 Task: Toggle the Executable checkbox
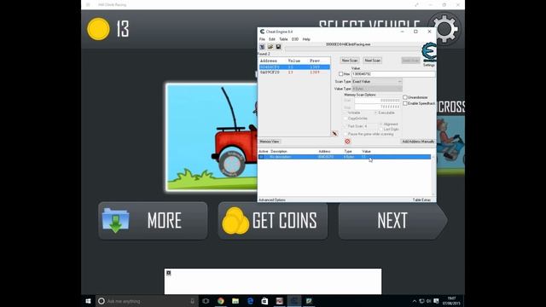[x=375, y=113]
